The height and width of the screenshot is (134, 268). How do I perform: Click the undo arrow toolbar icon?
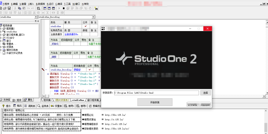pyautogui.click(x=32, y=8)
